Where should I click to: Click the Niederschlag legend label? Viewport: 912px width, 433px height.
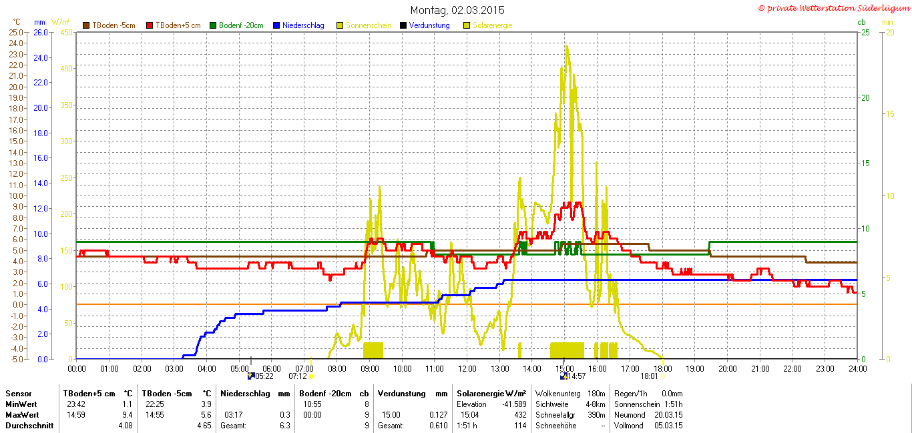[303, 25]
